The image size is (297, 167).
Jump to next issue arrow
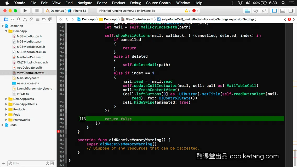click(x=294, y=19)
